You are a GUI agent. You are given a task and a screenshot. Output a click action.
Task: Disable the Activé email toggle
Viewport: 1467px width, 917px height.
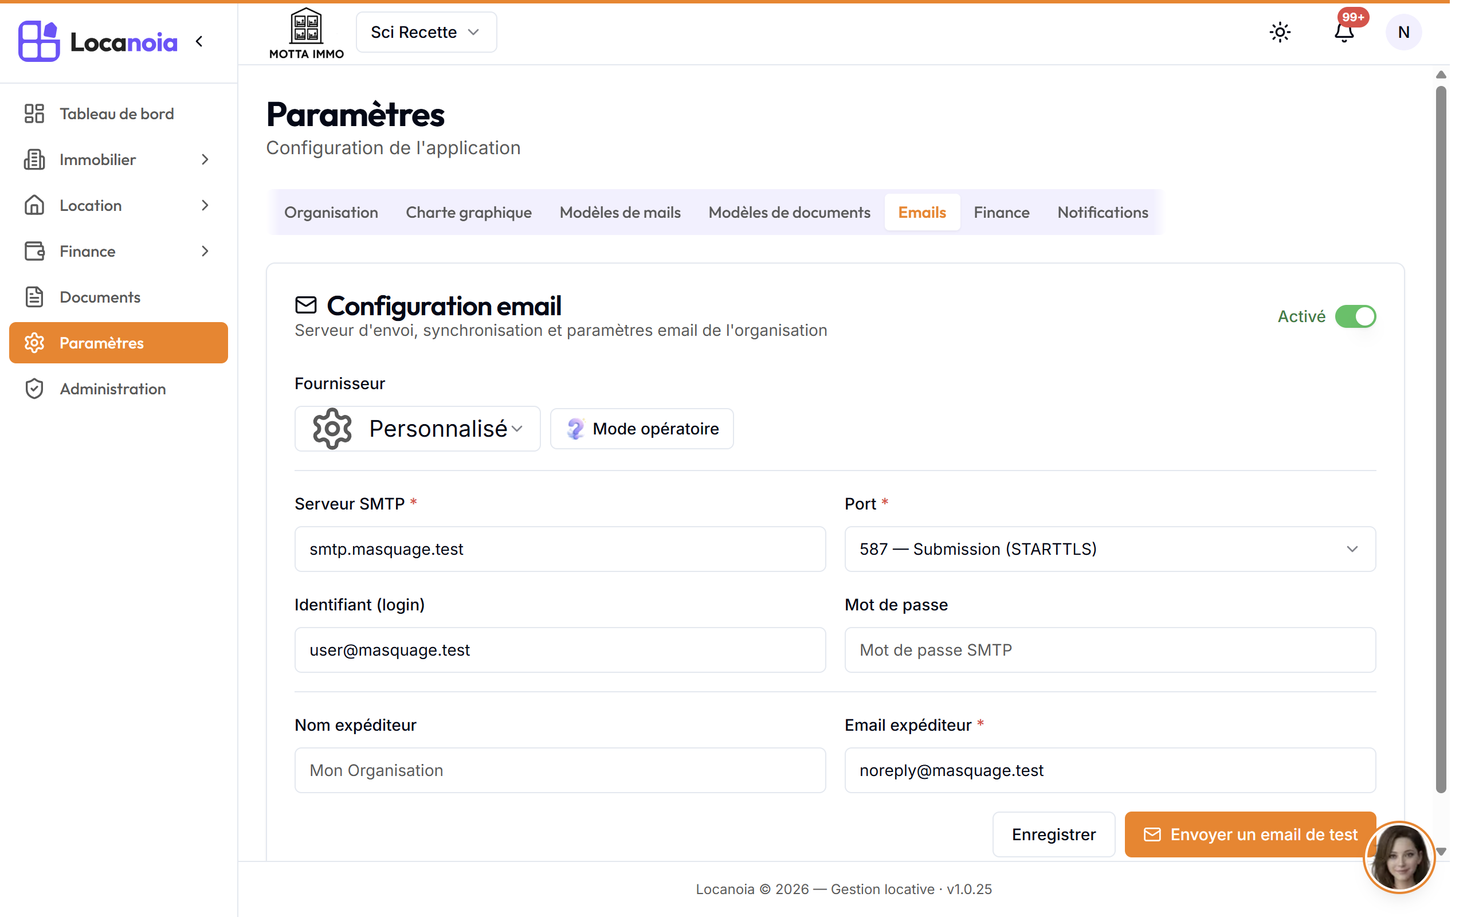tap(1355, 316)
